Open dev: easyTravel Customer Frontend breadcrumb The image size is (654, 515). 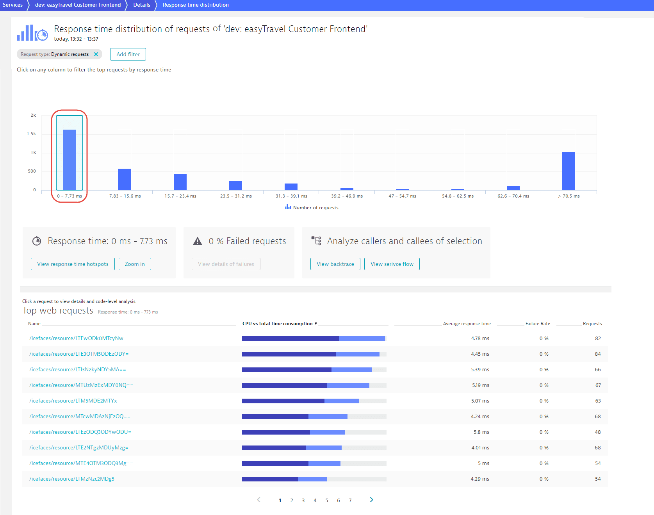coord(78,5)
